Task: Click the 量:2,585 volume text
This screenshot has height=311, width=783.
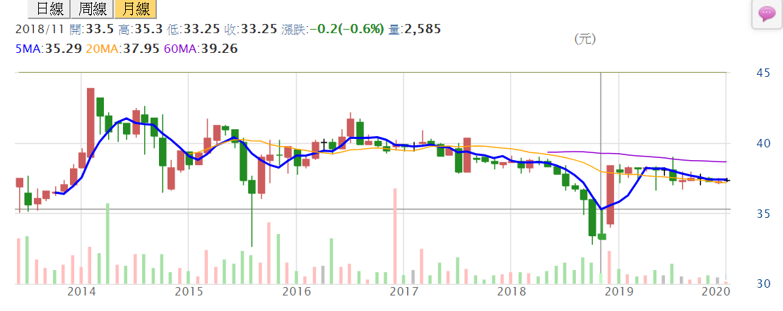Action: pos(414,30)
